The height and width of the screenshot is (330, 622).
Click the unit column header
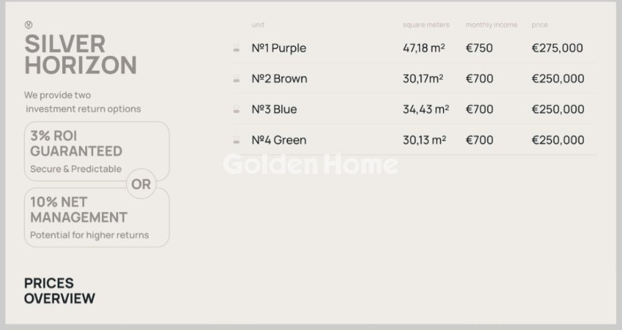[258, 25]
